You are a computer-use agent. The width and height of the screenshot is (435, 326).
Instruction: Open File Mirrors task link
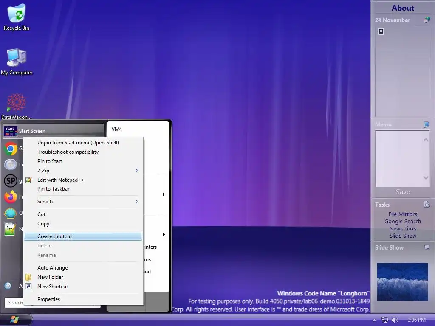tap(403, 214)
